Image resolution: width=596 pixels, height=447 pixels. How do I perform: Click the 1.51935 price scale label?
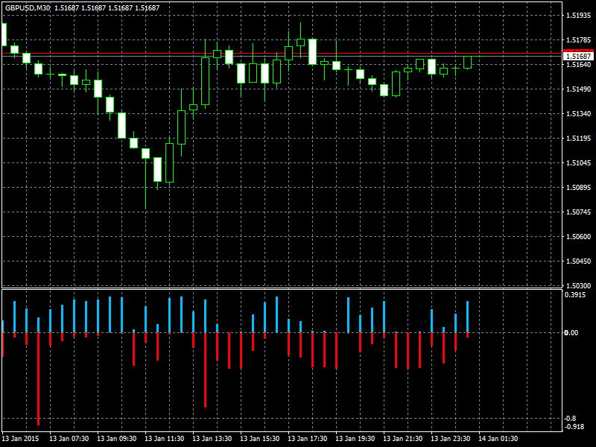coord(578,15)
